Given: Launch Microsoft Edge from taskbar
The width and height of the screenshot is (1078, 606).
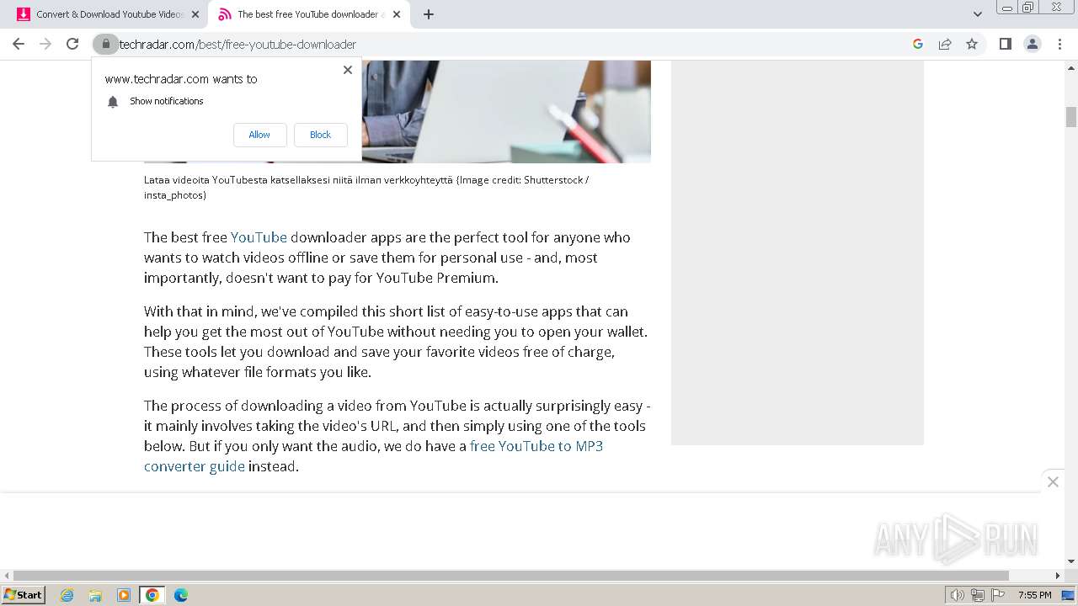Looking at the screenshot, I should [x=181, y=595].
